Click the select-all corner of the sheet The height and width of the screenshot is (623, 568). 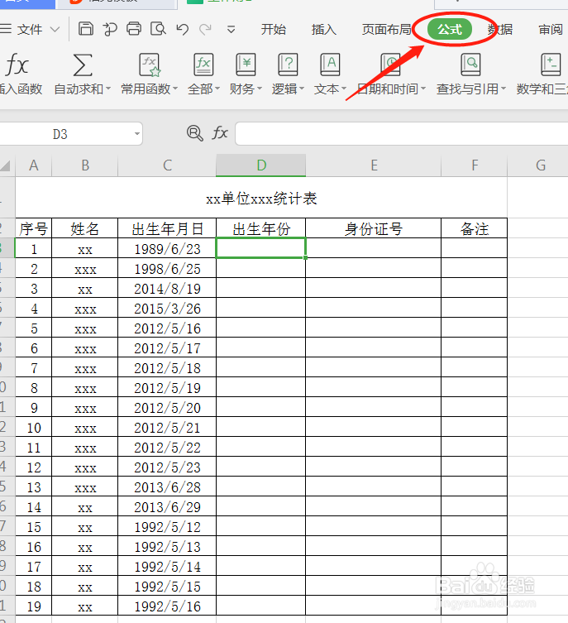(x=7, y=165)
